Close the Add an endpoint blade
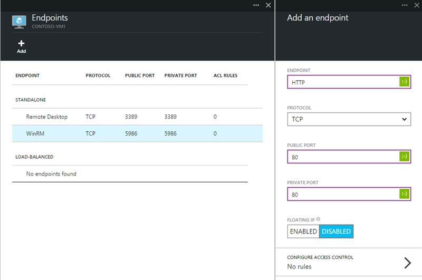Viewport: 422px width, 280px height. click(416, 5)
